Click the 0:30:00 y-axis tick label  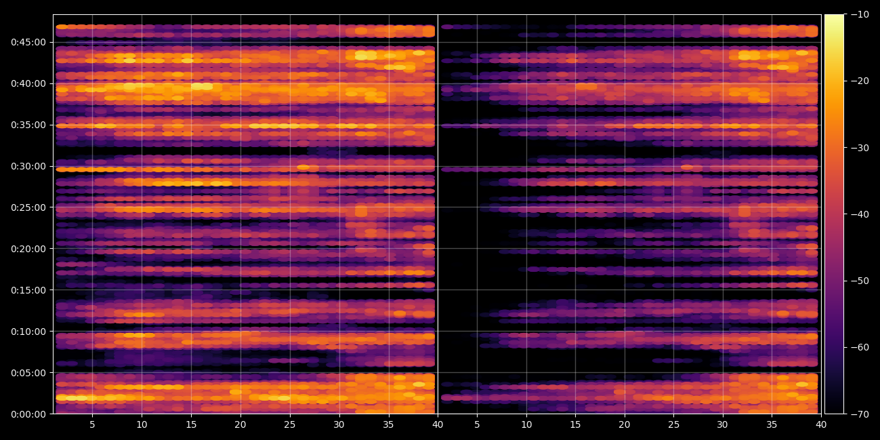[28, 166]
